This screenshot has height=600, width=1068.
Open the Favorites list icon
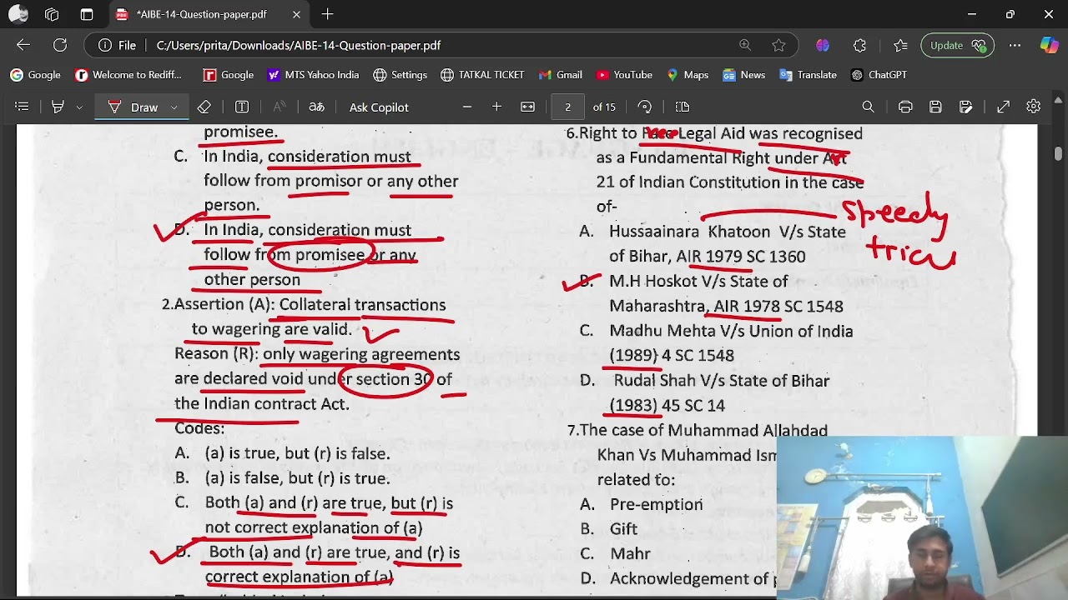click(900, 45)
